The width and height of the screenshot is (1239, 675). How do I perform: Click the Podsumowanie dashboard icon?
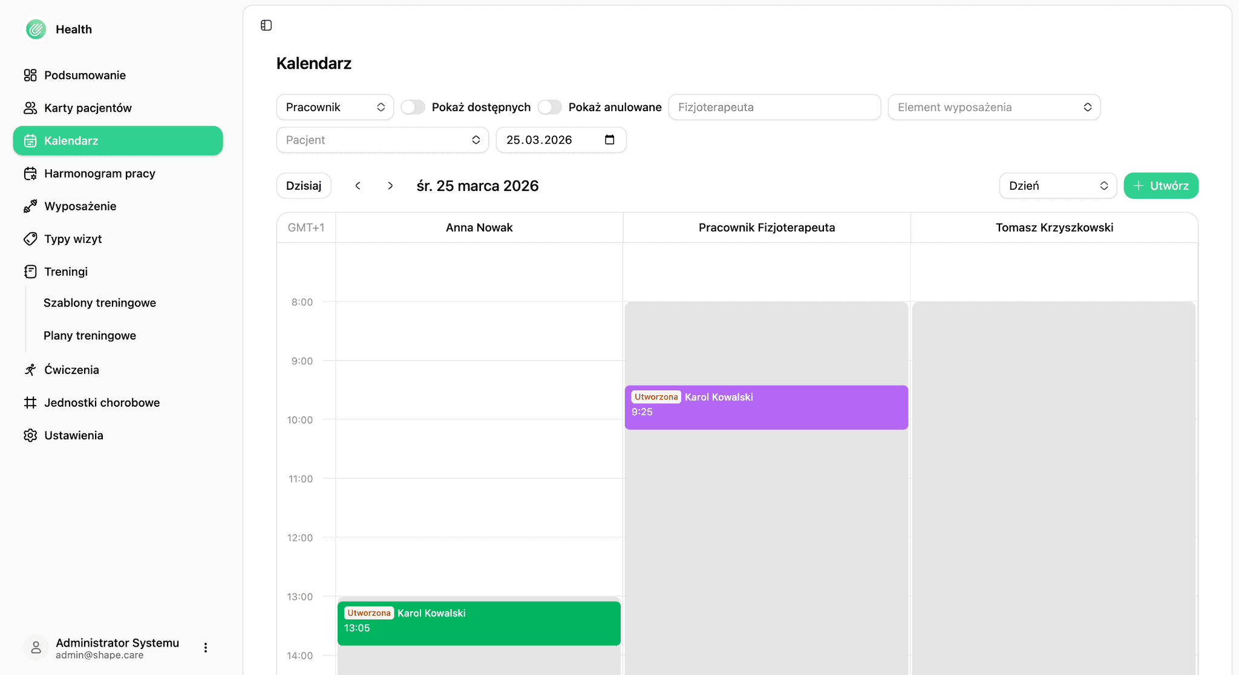tap(30, 75)
